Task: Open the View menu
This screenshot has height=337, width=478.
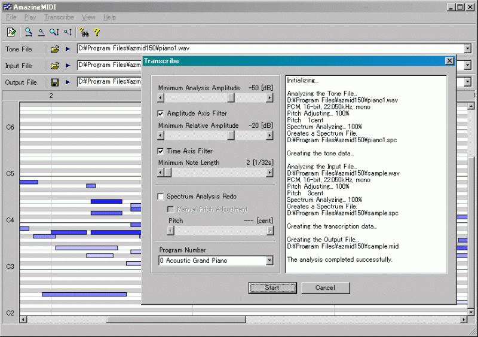Action: click(88, 17)
